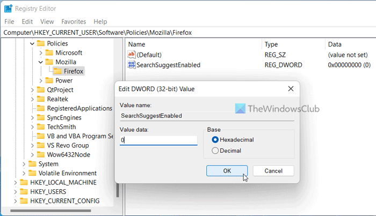Click the RegisteredApplications folder icon
This screenshot has width=376, height=216.
coord(41,108)
